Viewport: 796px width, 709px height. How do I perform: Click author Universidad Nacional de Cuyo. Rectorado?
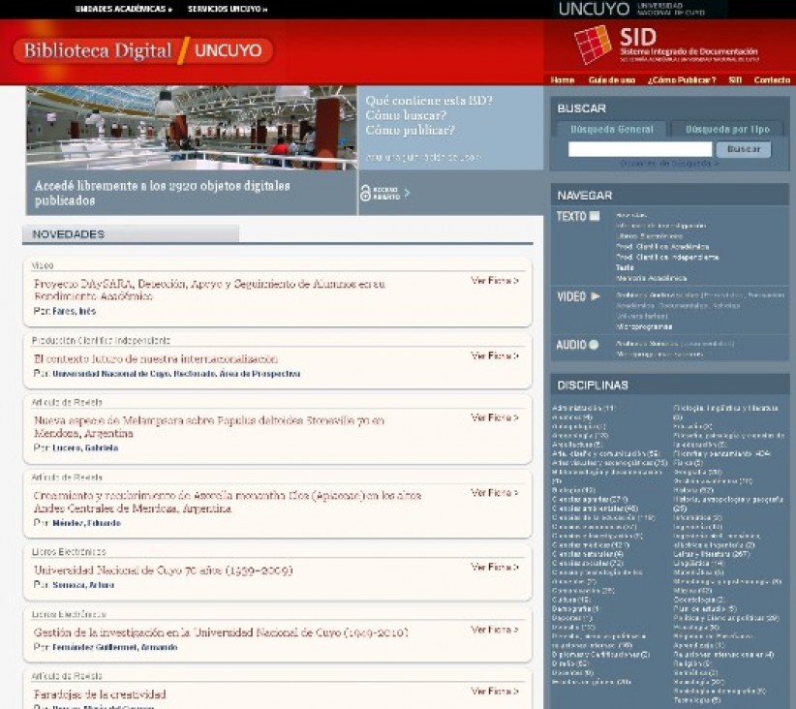click(176, 374)
